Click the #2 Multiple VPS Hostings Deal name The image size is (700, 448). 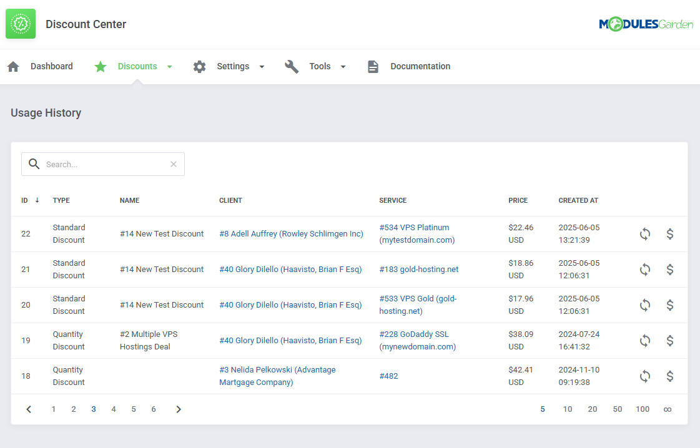click(149, 341)
